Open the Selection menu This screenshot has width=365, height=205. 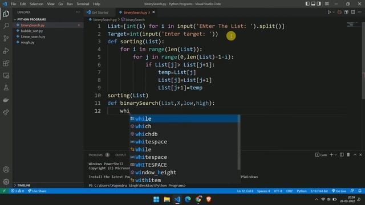click(x=36, y=4)
